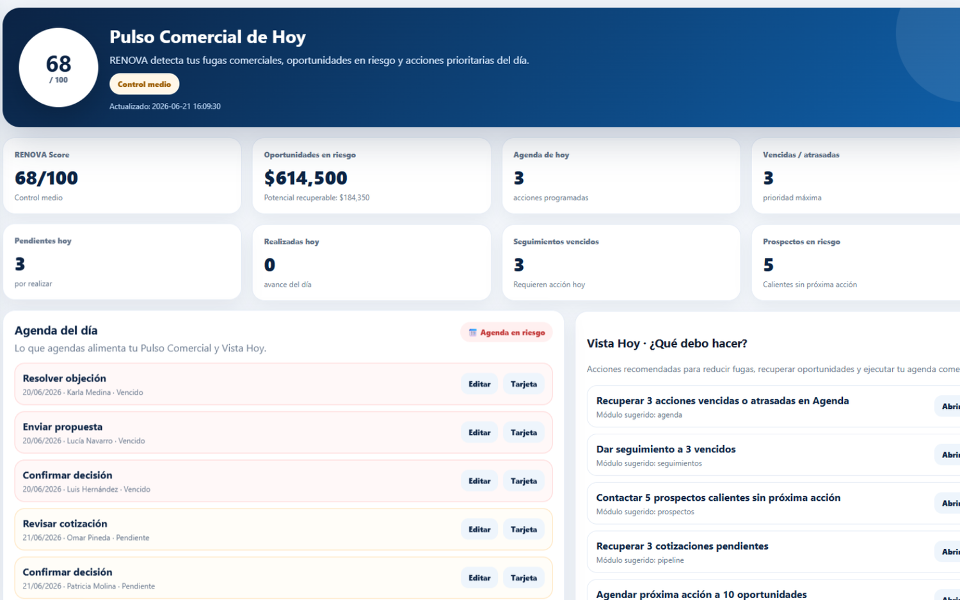960x600 pixels.
Task: Edit the Revisar cotización agenda item
Action: point(479,530)
